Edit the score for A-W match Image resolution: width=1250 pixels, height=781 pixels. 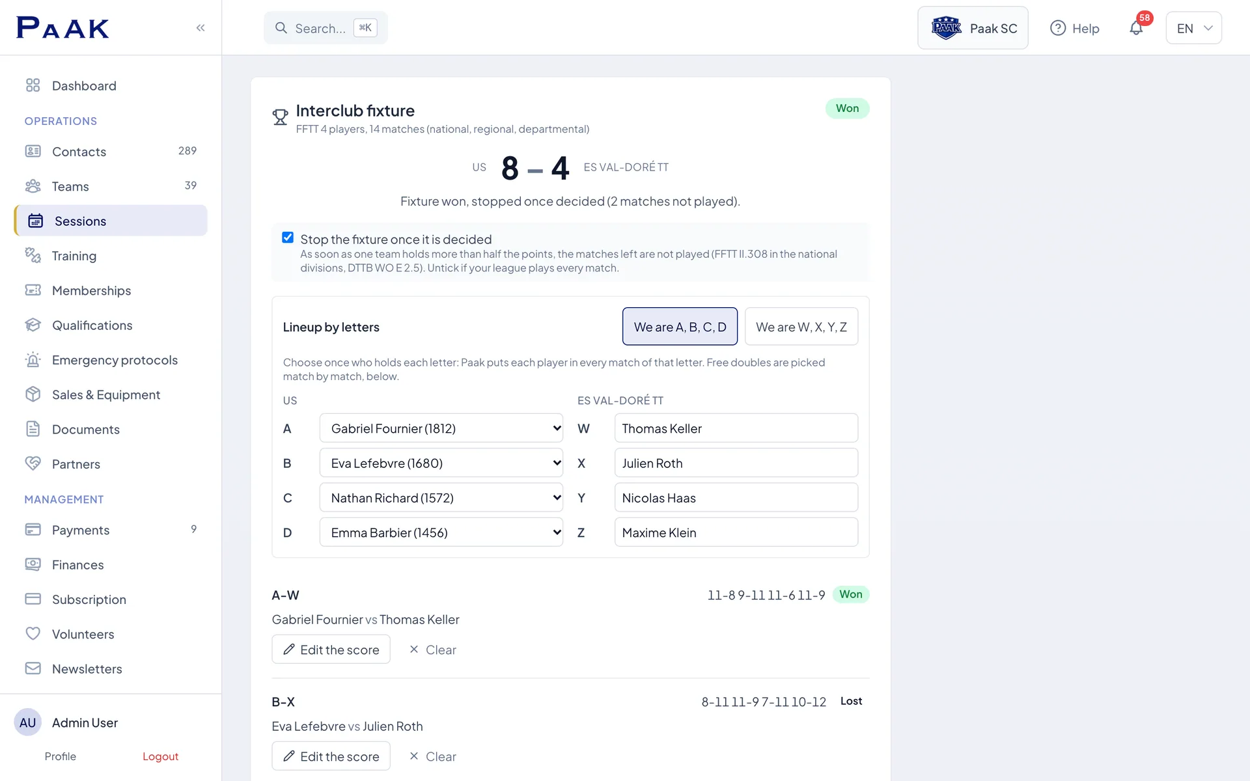pos(331,650)
